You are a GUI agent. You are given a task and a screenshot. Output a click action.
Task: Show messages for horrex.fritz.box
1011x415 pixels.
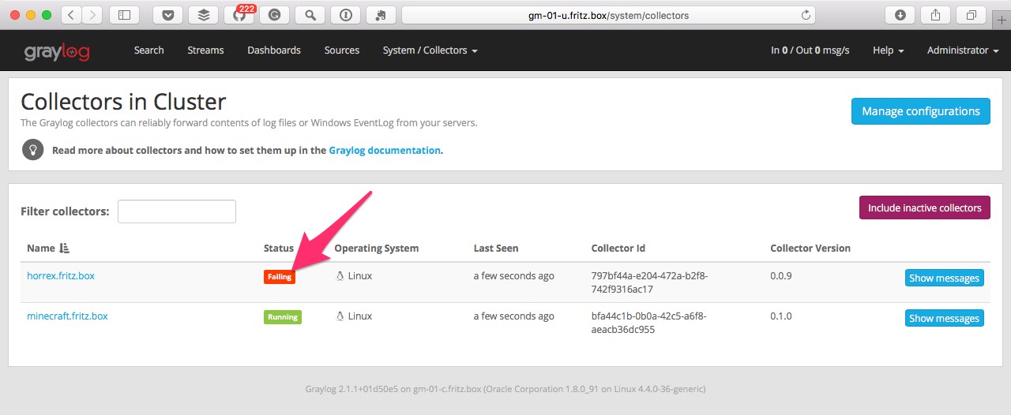click(944, 278)
